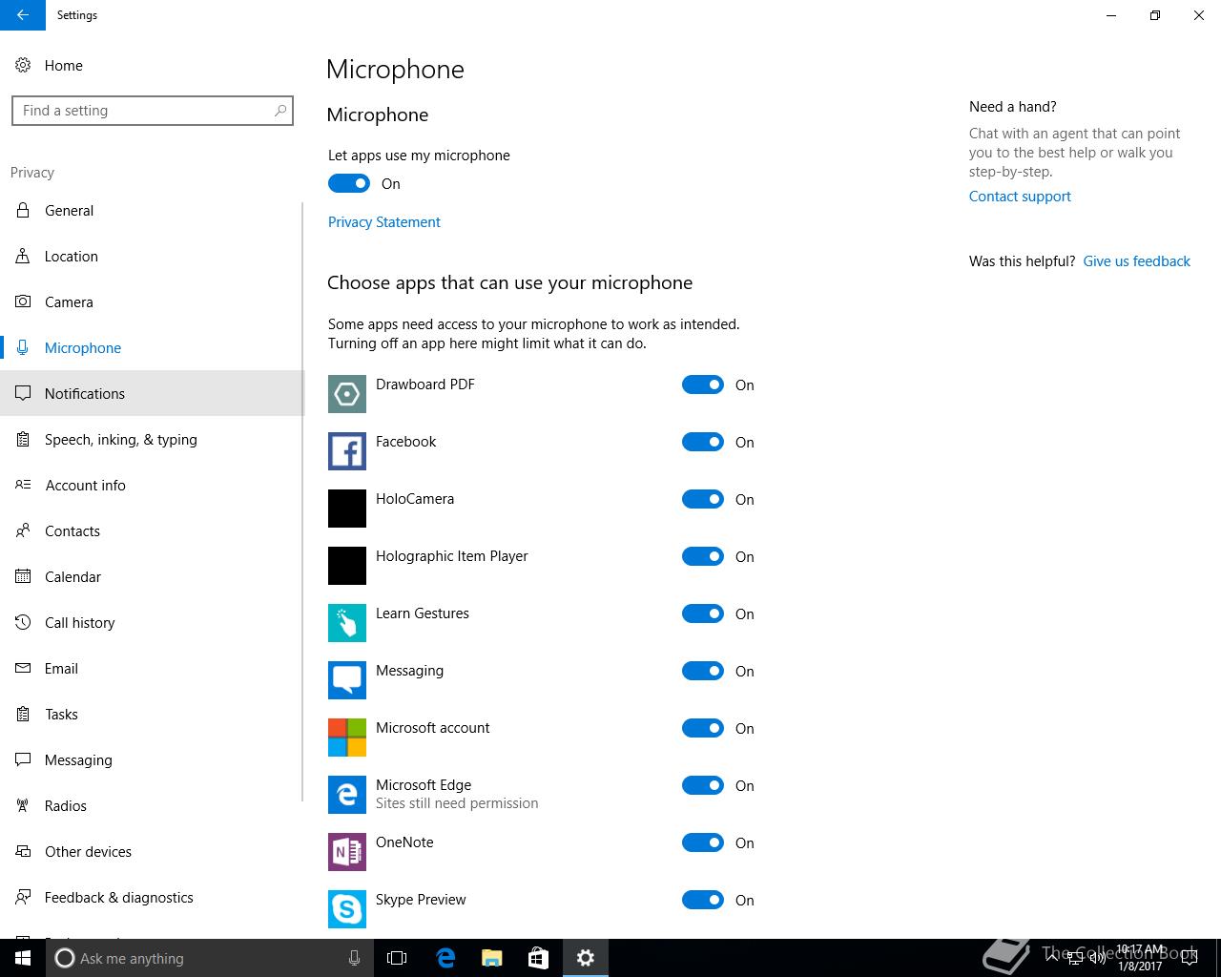Go to Camera privacy settings
The image size is (1221, 977).
[151, 302]
